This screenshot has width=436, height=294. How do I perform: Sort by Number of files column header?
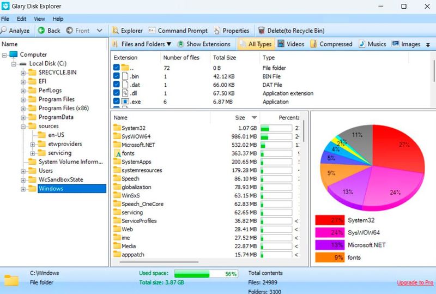181,58
